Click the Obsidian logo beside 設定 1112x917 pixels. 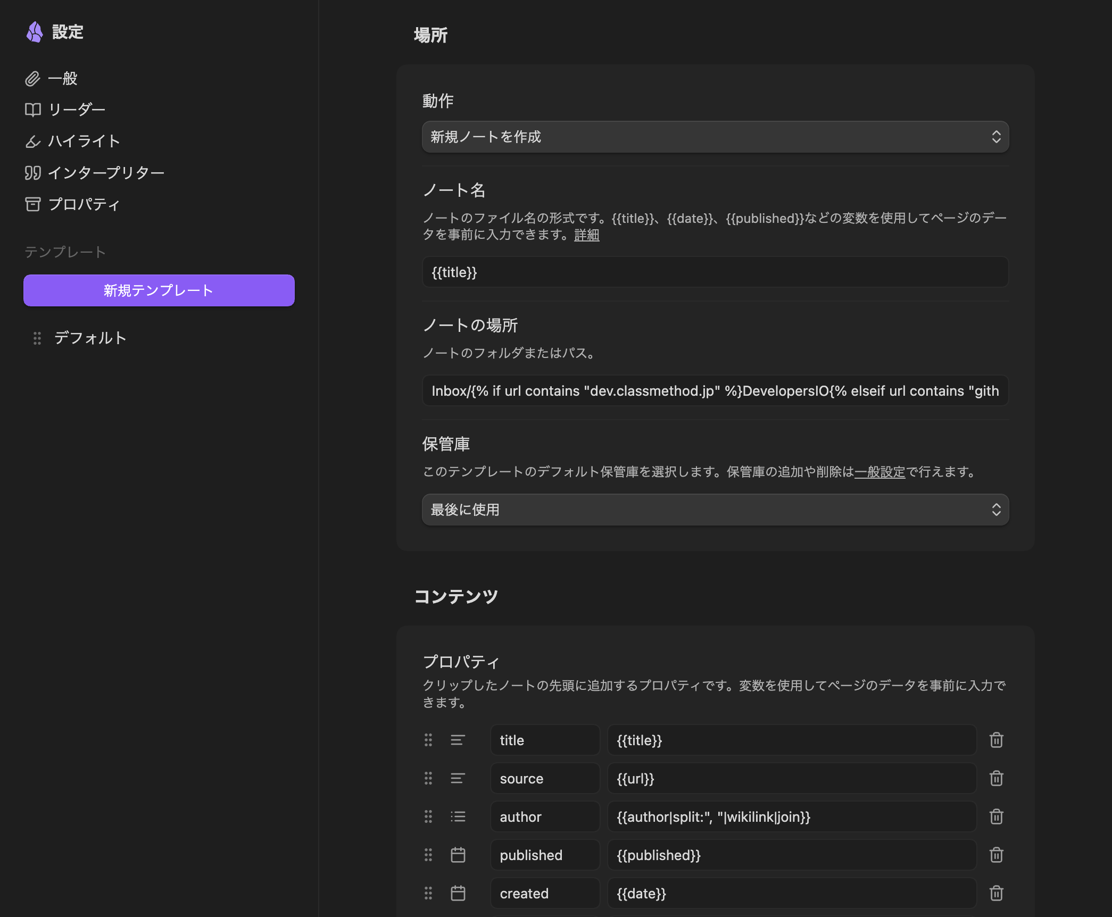tap(35, 32)
